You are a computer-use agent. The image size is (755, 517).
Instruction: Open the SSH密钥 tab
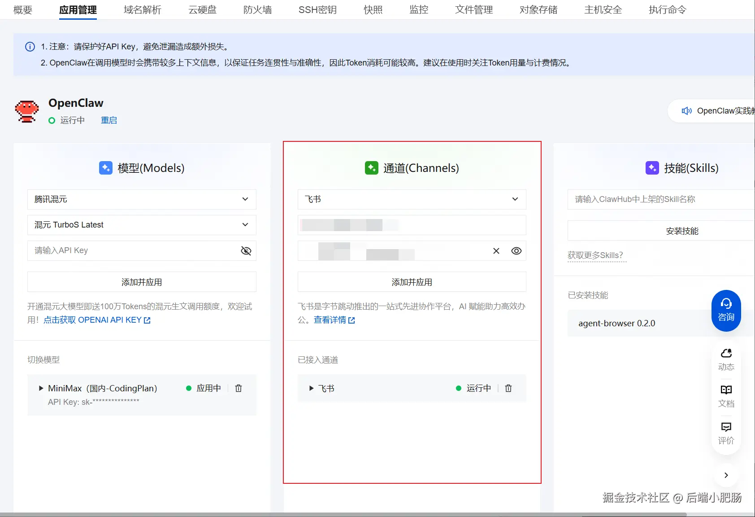point(317,10)
